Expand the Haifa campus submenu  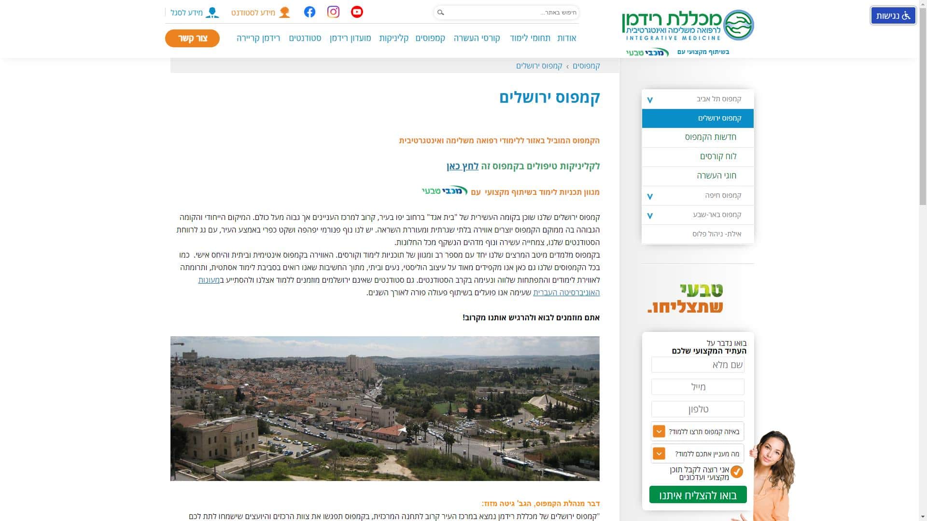pyautogui.click(x=650, y=196)
